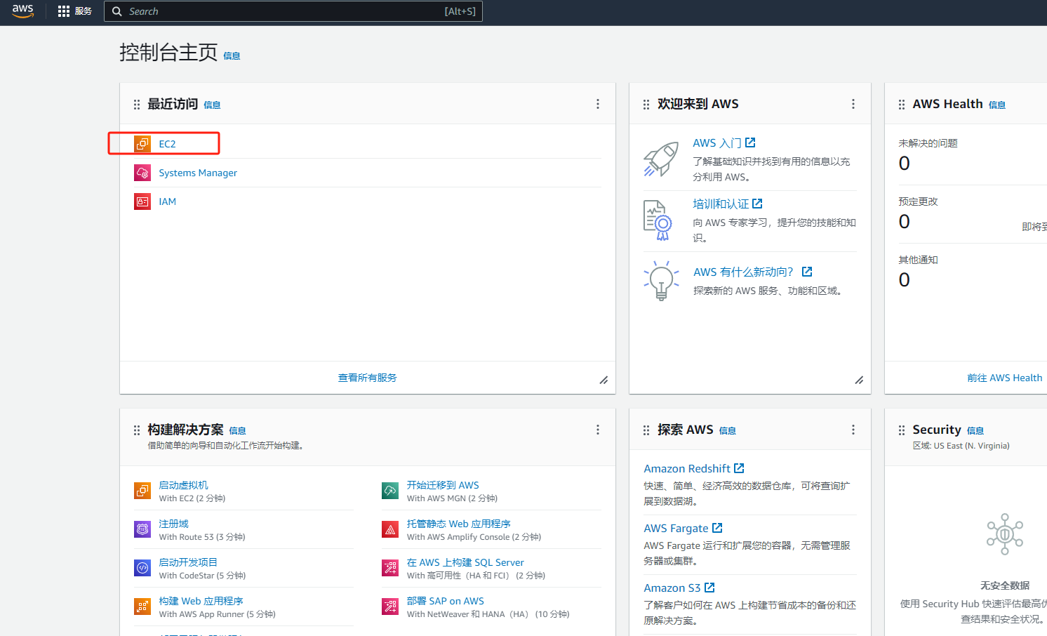Click 信息 next to Security
The width and height of the screenshot is (1047, 636).
coord(975,431)
